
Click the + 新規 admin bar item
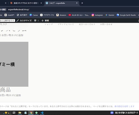pyautogui.click(x=45, y=21)
